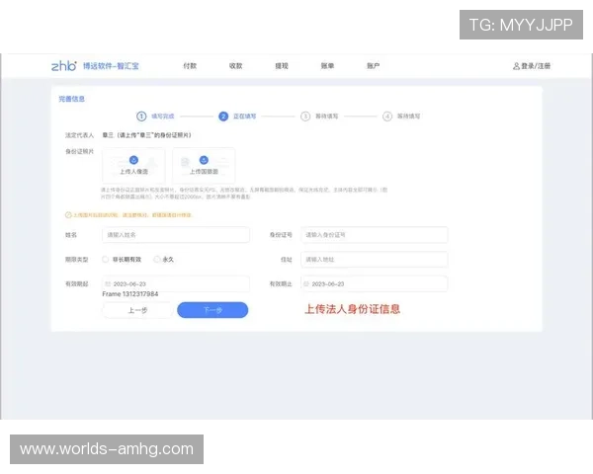Click the 上传国徽面 upload icon
593x474 pixels.
click(x=204, y=160)
